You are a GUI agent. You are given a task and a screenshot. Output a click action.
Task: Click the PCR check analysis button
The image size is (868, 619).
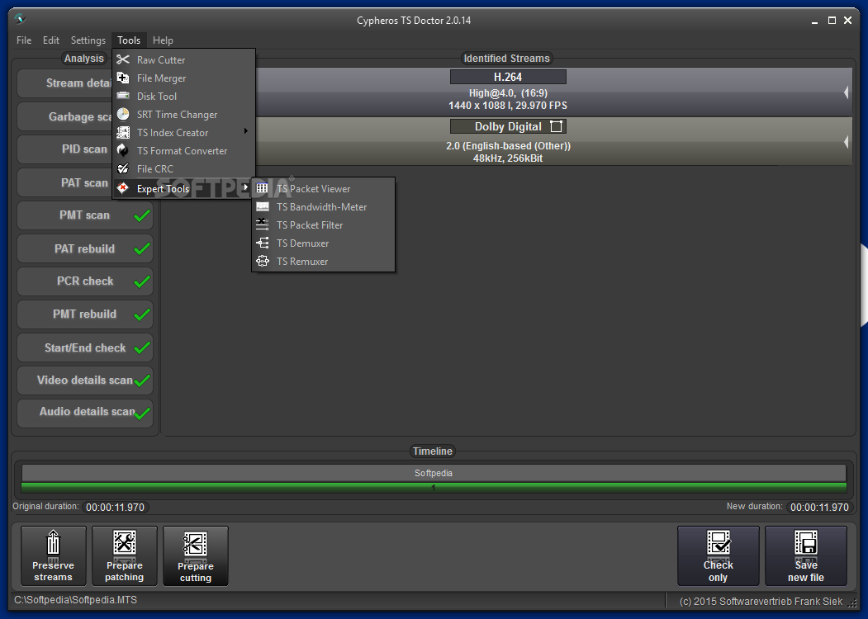tap(85, 281)
